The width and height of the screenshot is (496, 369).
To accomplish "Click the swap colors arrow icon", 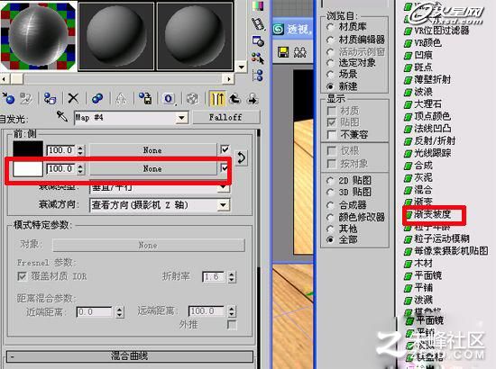I will tap(241, 157).
